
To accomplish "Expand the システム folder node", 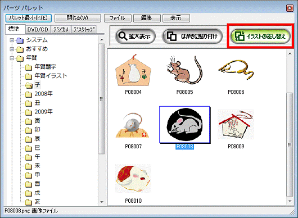I will 12,40.
